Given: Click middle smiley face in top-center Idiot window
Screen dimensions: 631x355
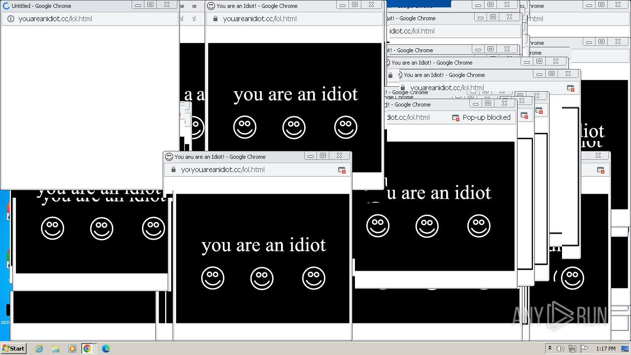Looking at the screenshot, I should point(294,128).
